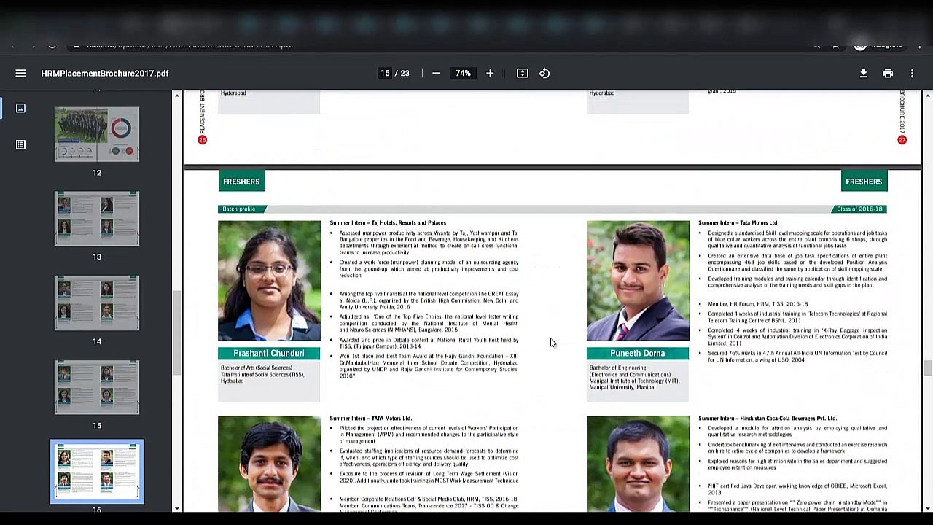This screenshot has height=525, width=933.
Task: Click Prashanti Chunduri's photo
Action: [269, 281]
